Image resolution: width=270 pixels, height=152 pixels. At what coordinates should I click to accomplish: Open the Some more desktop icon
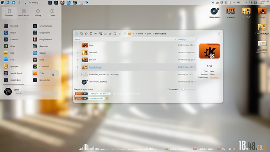tap(215, 13)
